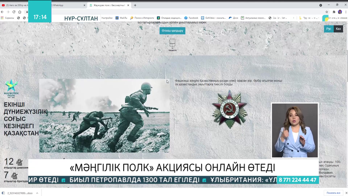
Task: Switch site language to Рус
Action: tap(329, 29)
